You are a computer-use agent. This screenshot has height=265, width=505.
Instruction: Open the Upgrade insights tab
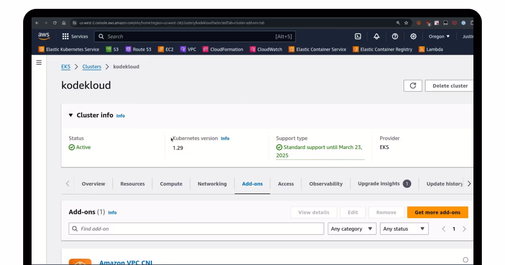pyautogui.click(x=384, y=184)
